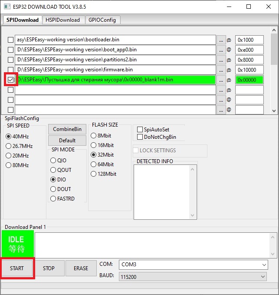This screenshot has height=295, width=279.
Task: Click the IDLE status indicator
Action: [18, 244]
